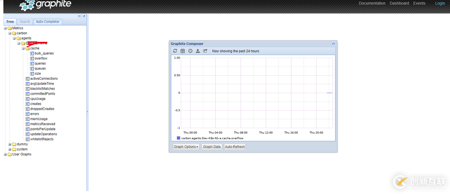Click the clock recent time range icon
Screen dimensions: 450x194
click(190, 51)
